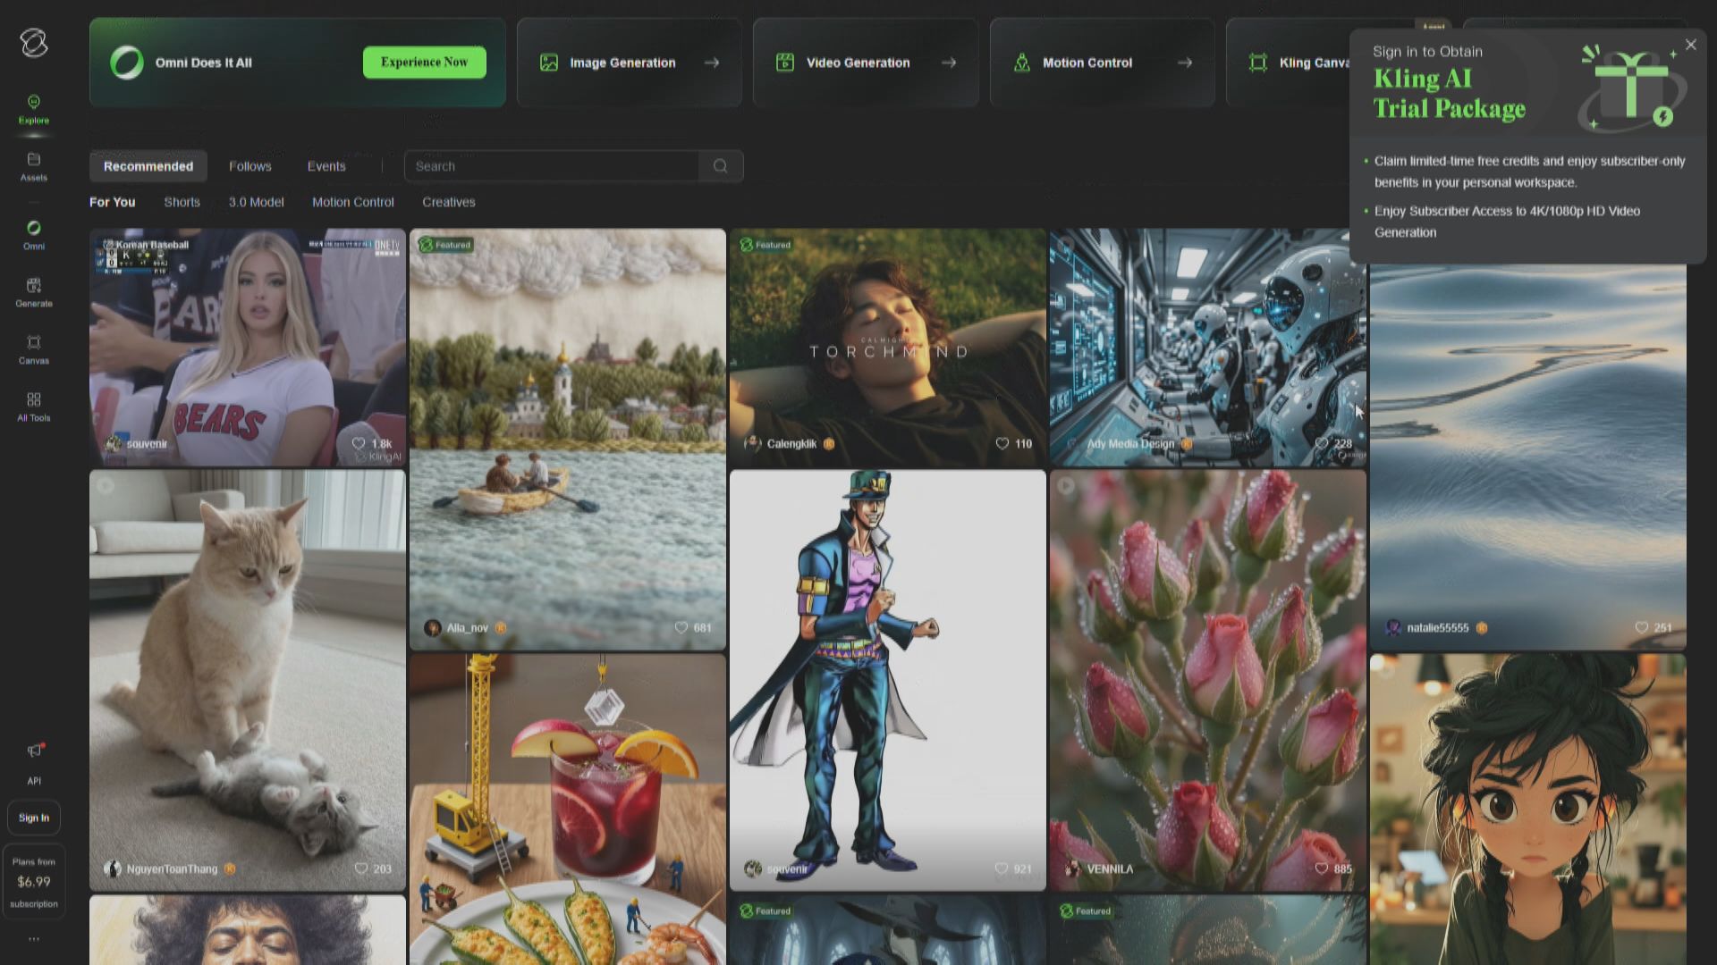The width and height of the screenshot is (1717, 965).
Task: Open the rippling water thumbnail
Action: 1528,457
